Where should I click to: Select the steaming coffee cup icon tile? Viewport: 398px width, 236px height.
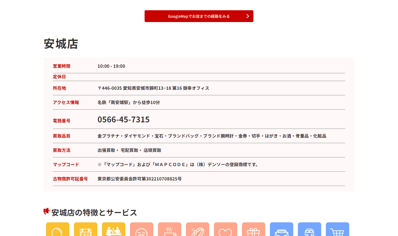pos(169,229)
